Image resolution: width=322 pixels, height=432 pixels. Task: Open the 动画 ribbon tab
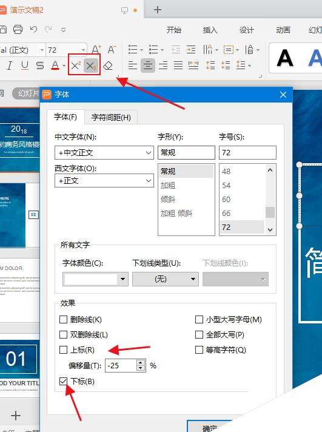pos(283,30)
